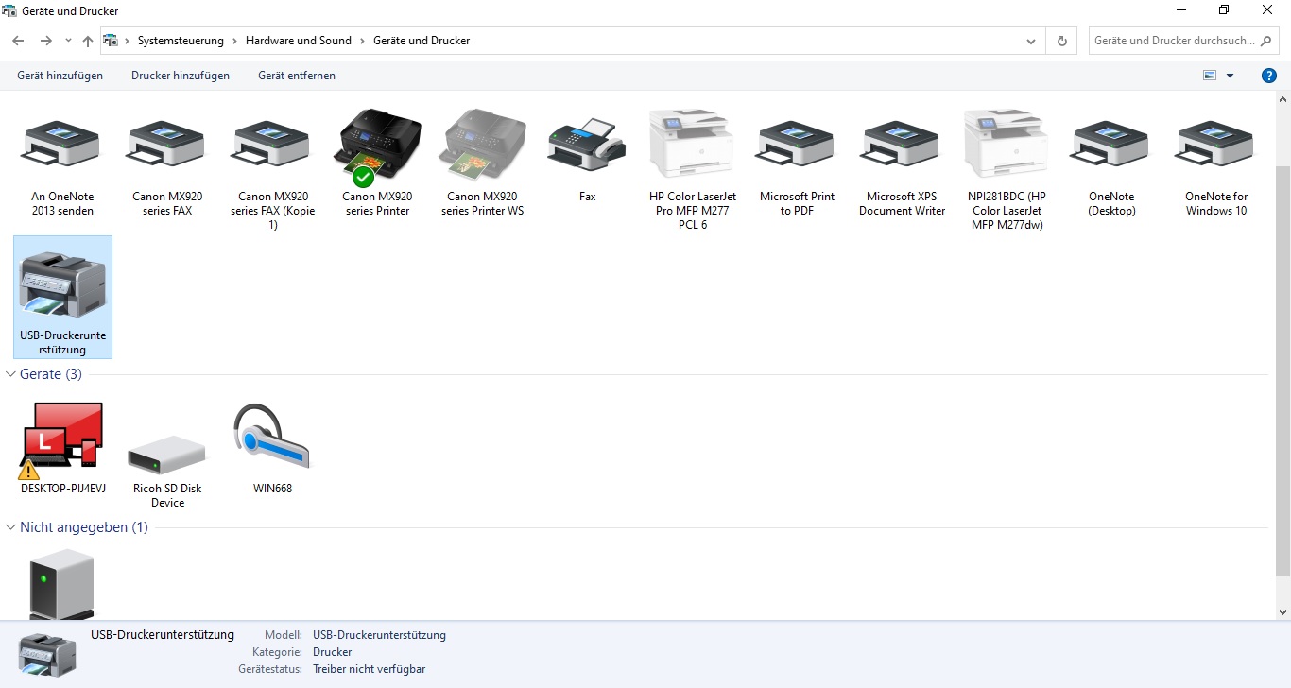Viewport: 1291px width, 688px height.
Task: Click the details pane printer thumbnail
Action: coord(47,654)
